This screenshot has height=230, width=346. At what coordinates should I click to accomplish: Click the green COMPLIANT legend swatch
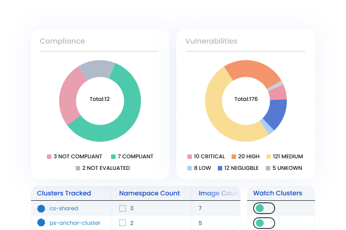(113, 157)
